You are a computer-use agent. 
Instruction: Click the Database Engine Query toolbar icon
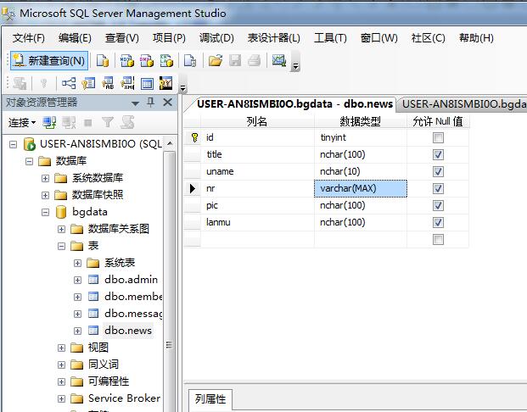[x=103, y=61]
